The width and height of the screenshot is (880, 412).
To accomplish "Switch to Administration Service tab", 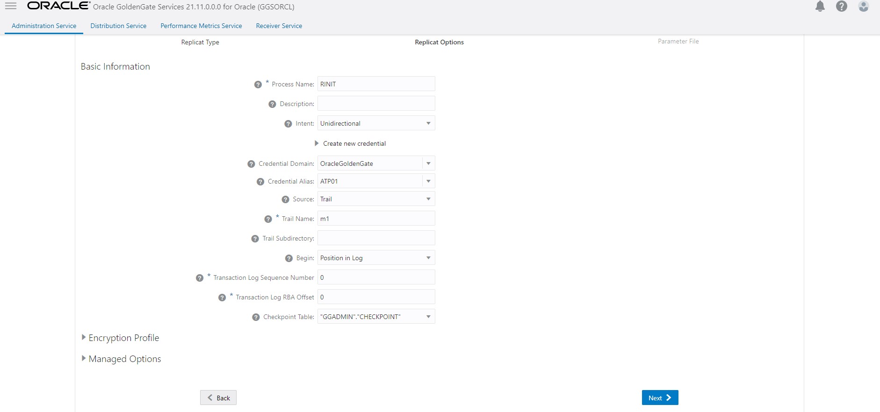I will click(44, 26).
